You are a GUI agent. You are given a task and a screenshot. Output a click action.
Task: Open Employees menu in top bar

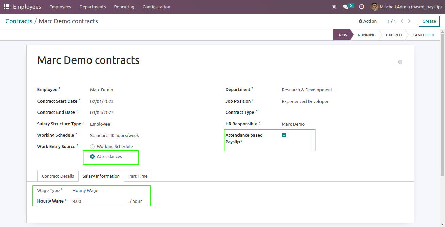point(60,7)
